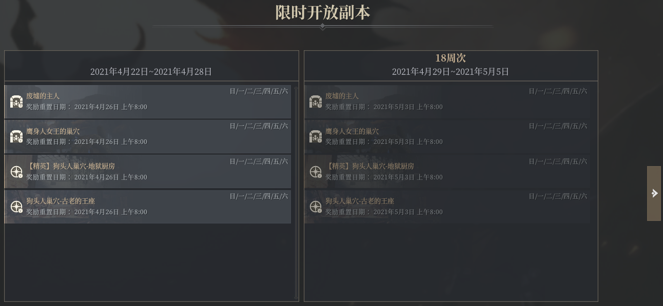Click the 限时开放副本 page title

(x=323, y=12)
